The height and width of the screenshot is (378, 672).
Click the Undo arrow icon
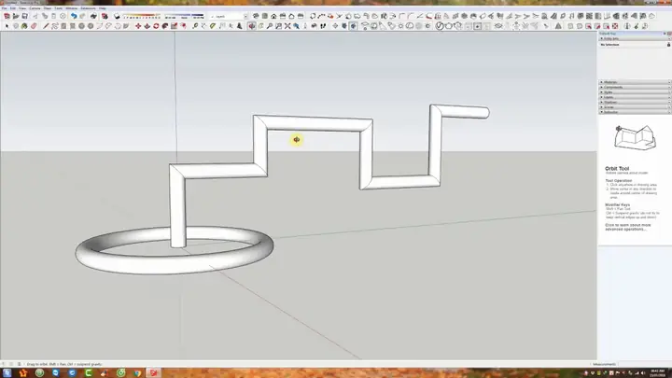(74, 16)
